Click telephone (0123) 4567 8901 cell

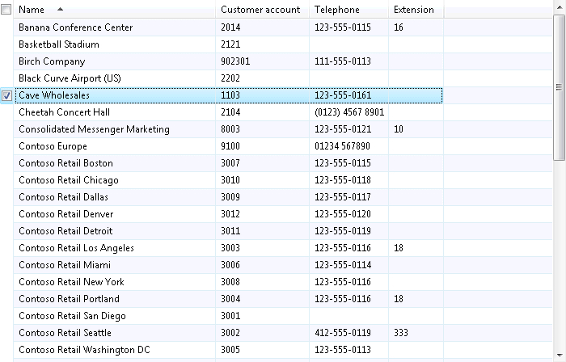coord(349,112)
